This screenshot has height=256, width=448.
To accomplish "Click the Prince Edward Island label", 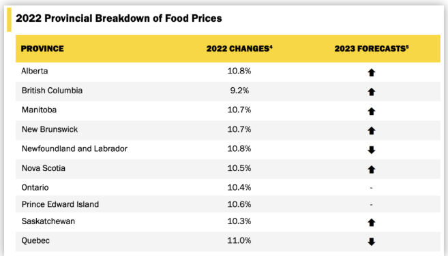I will point(60,204).
